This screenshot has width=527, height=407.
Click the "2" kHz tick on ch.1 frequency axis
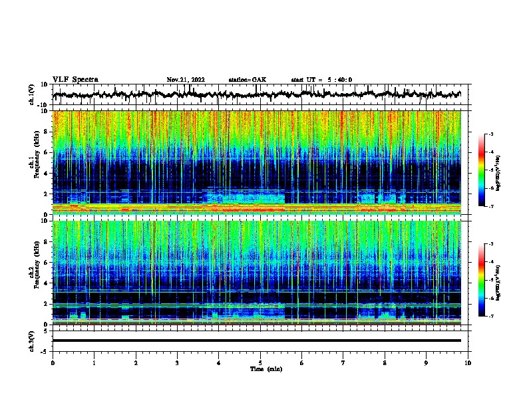point(46,194)
